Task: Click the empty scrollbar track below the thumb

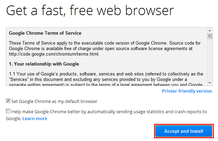Action: 210,60
